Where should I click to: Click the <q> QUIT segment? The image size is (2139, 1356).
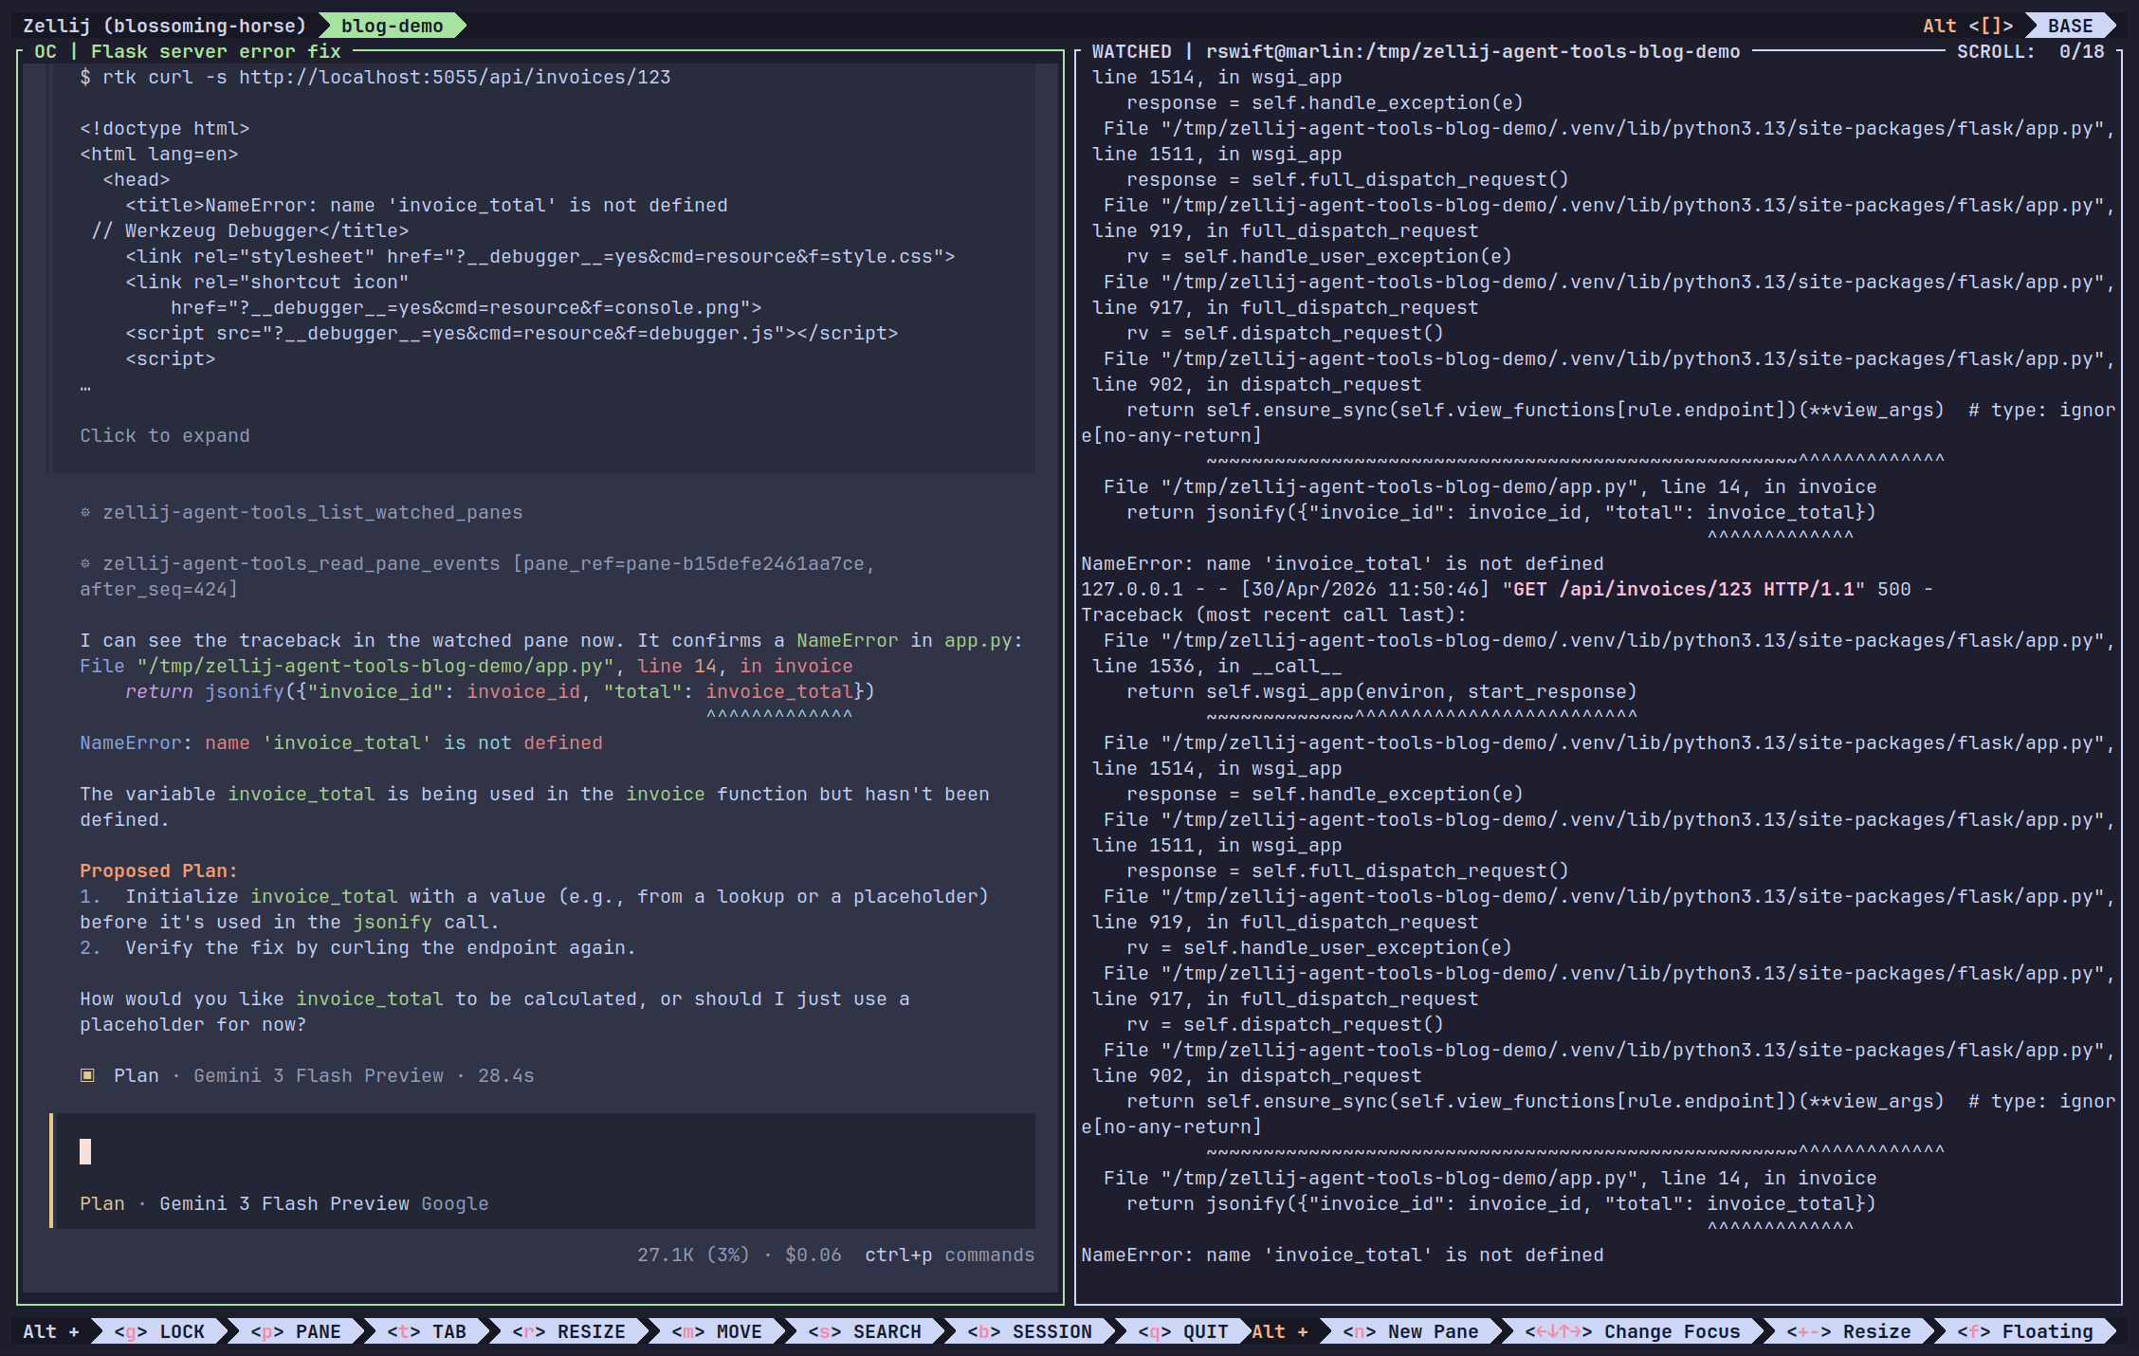[x=1183, y=1331]
